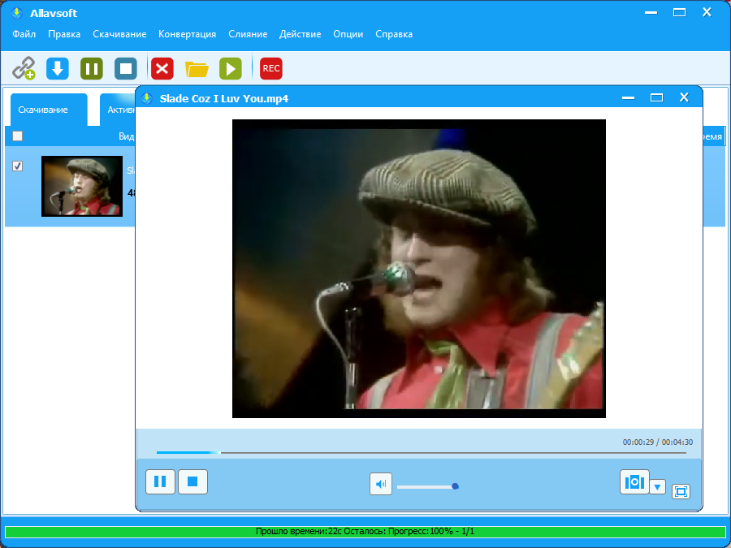Click the paste URL link icon
The height and width of the screenshot is (548, 731).
click(24, 68)
